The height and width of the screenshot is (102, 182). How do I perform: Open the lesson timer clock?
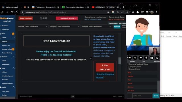(44, 18)
